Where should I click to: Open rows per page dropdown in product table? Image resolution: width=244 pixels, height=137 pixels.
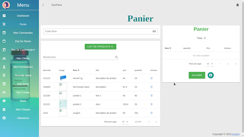tap(125, 122)
